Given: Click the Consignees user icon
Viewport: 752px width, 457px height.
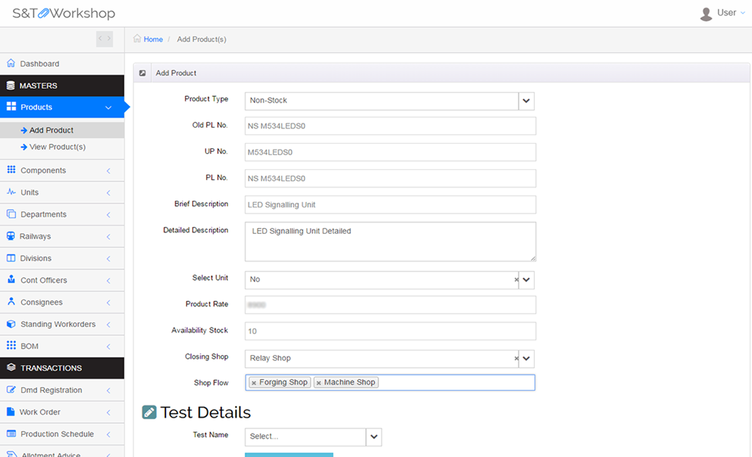Looking at the screenshot, I should pos(11,302).
